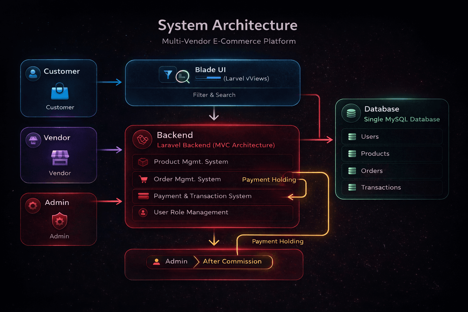Click the Laravel logo icon beside Backend
Viewport: 468px width, 312px height.
tap(142, 140)
